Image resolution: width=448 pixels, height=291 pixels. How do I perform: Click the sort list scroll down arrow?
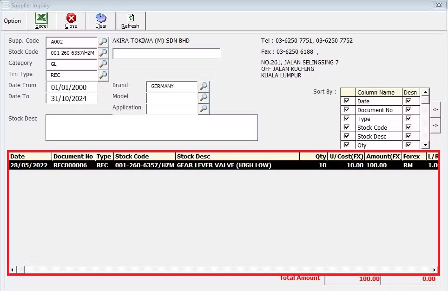[x=425, y=145]
